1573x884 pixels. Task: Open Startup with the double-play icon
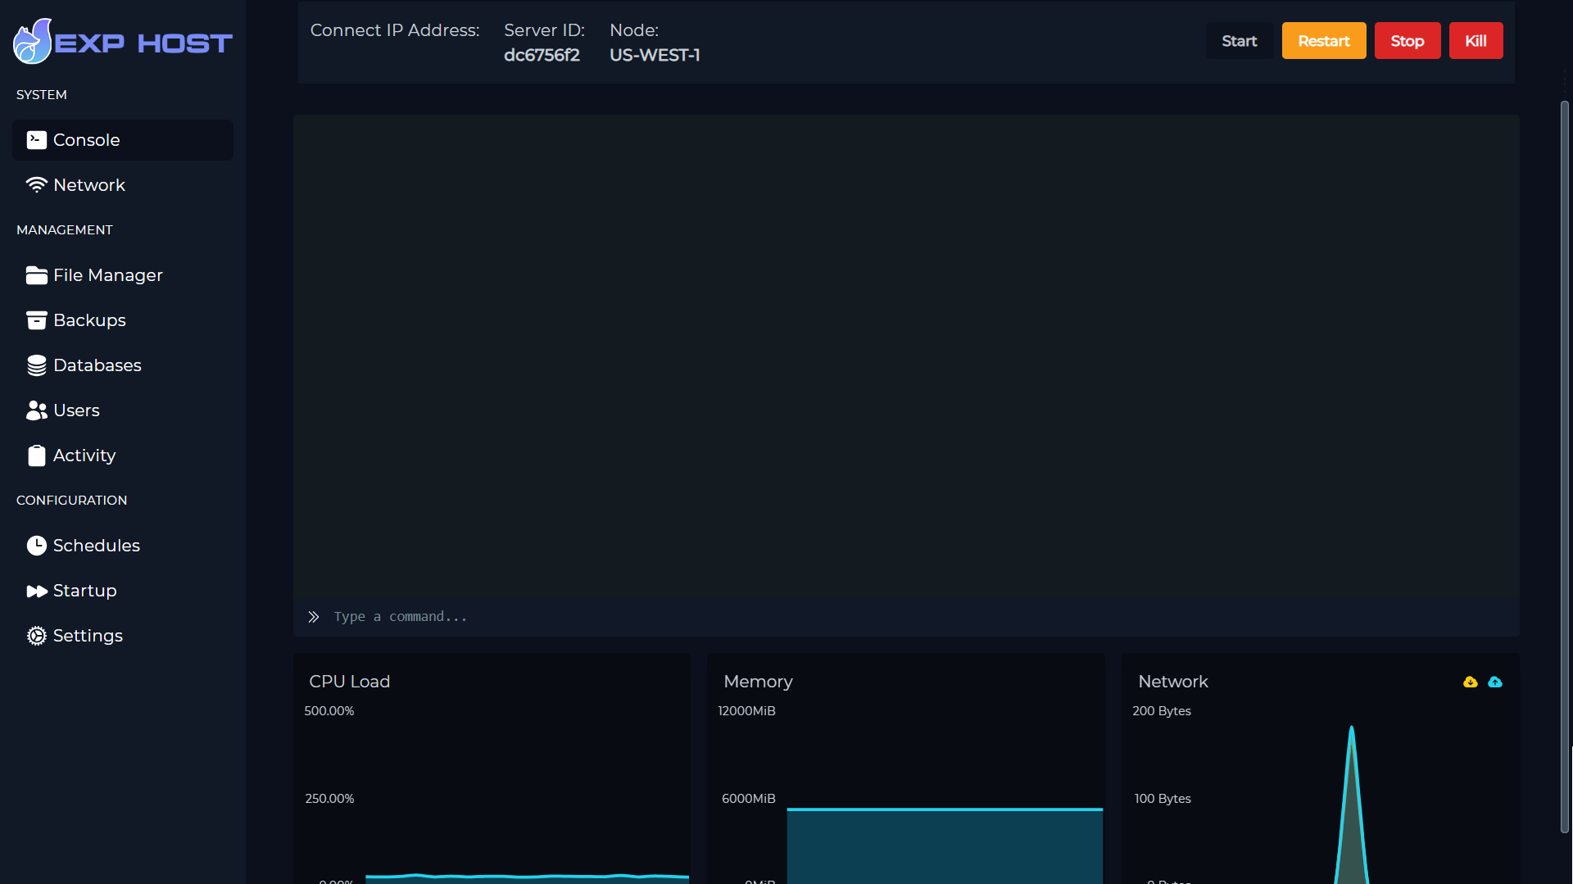point(36,590)
